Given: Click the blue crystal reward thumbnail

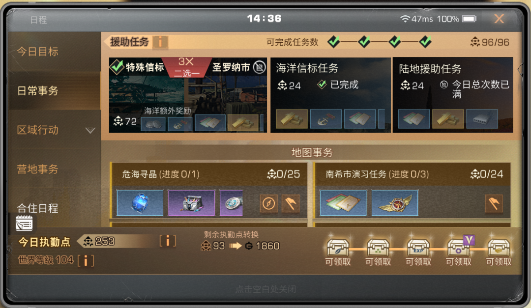Looking at the screenshot, I should [x=140, y=203].
